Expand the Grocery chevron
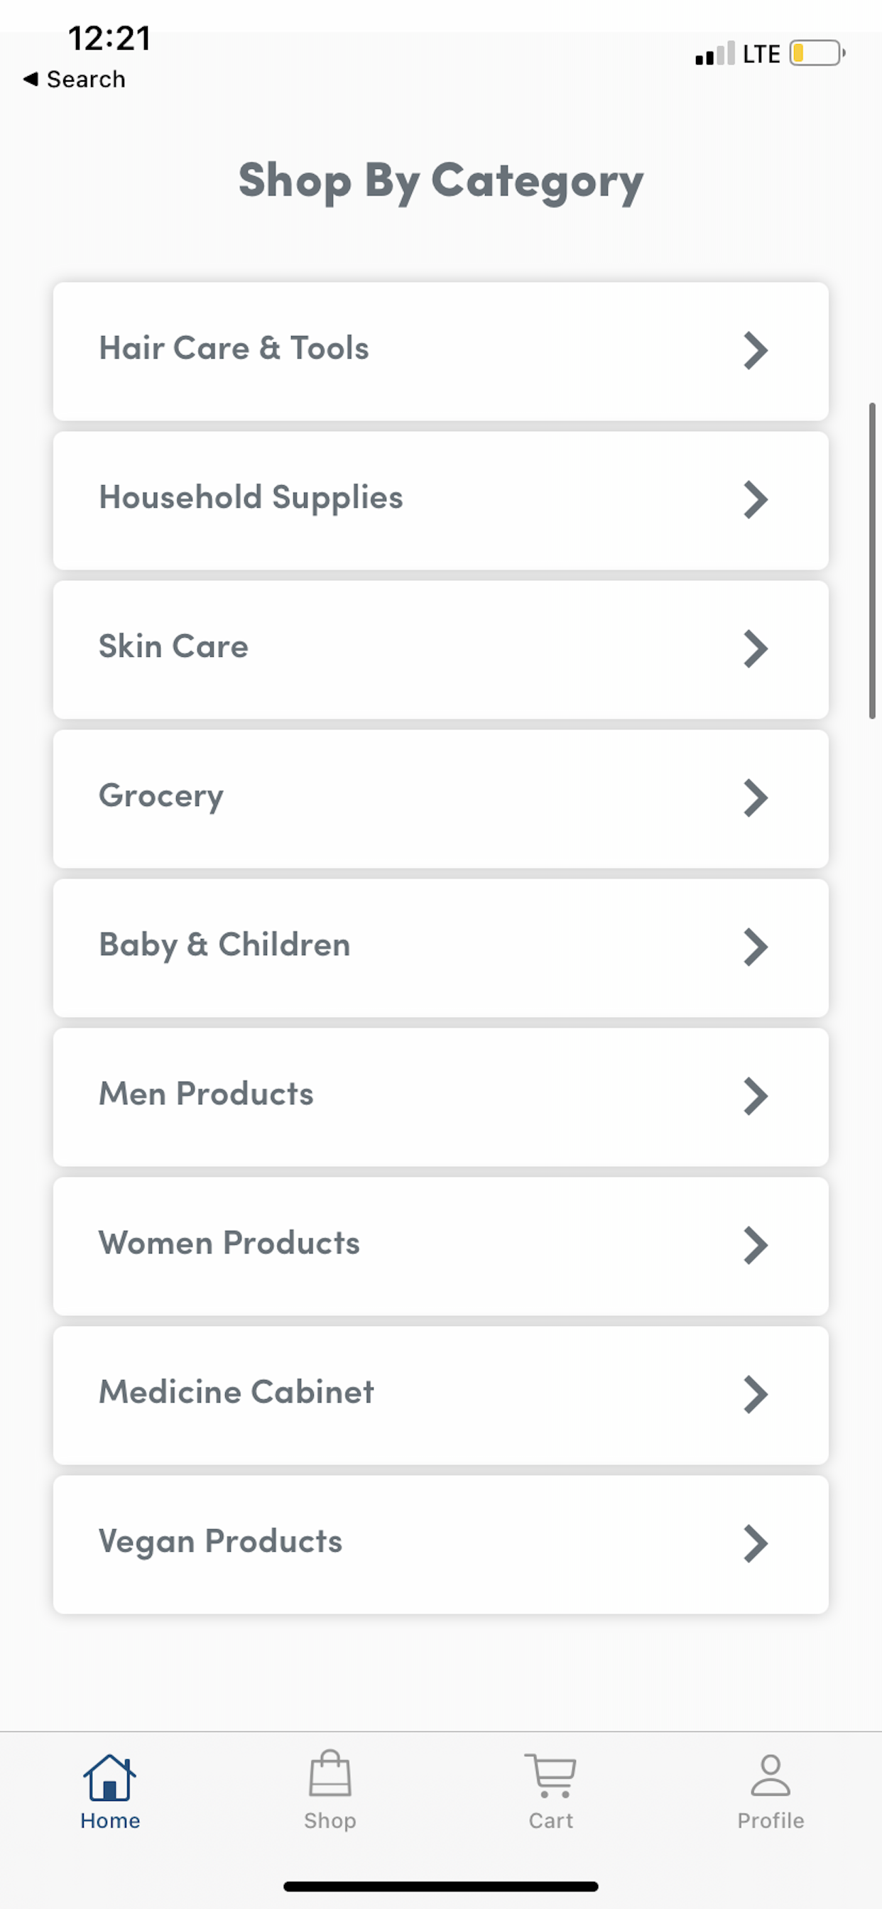This screenshot has width=882, height=1909. point(756,798)
